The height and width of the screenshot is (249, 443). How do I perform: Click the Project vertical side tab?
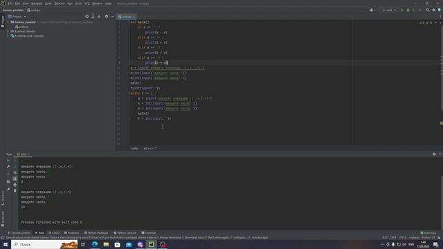pyautogui.click(x=3, y=21)
